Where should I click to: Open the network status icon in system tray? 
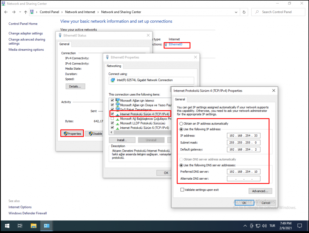click(x=258, y=225)
